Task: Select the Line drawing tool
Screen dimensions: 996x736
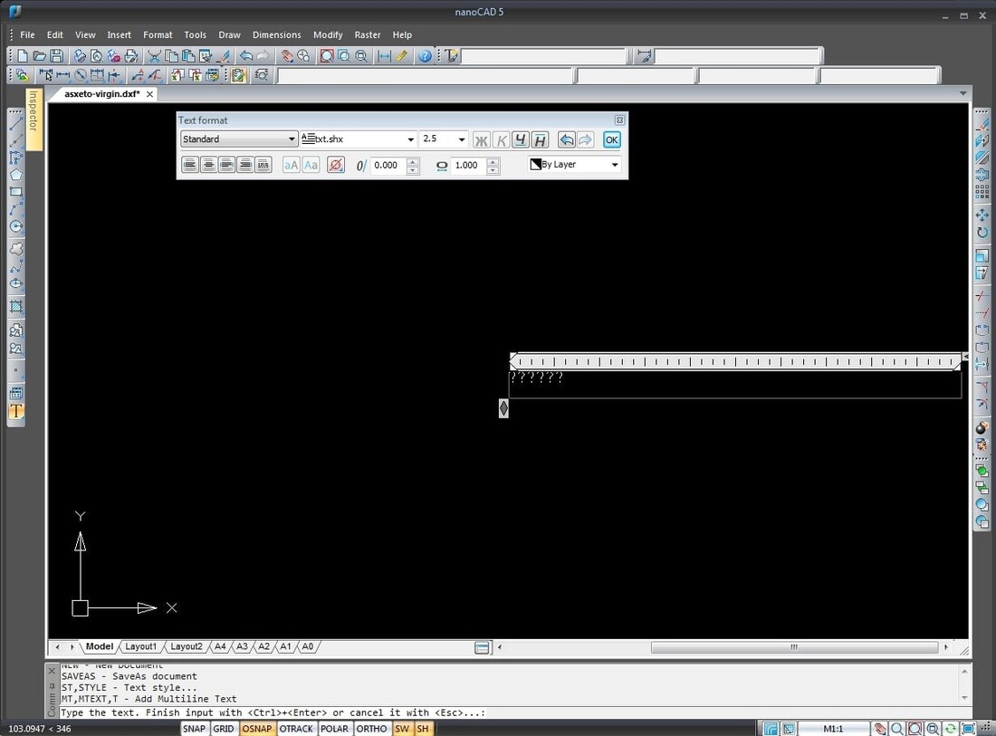Action: (15, 122)
